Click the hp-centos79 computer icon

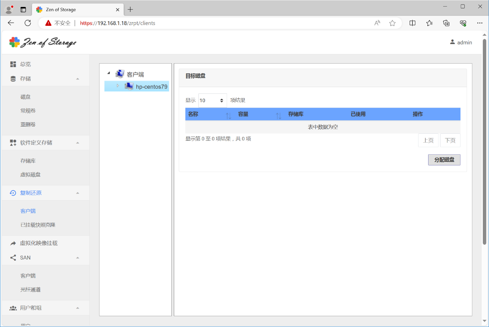tap(129, 86)
